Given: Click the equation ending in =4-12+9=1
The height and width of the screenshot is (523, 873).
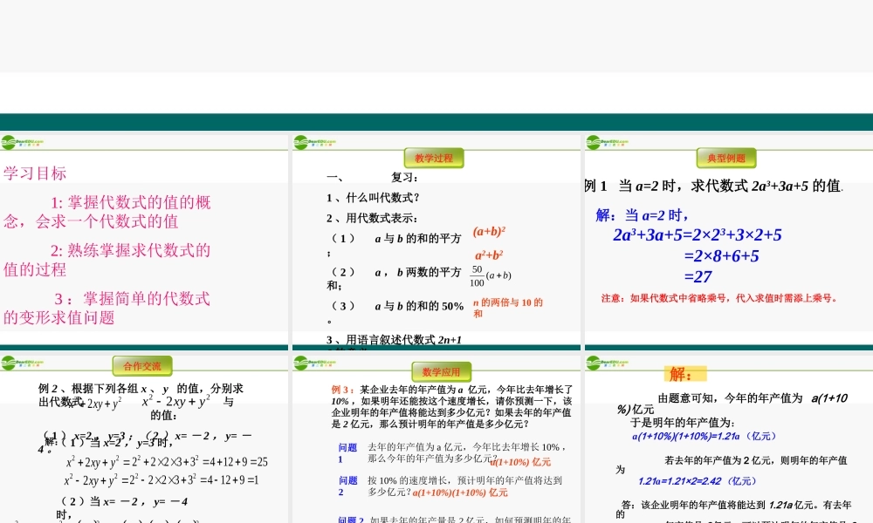Looking at the screenshot, I should pyautogui.click(x=162, y=480).
